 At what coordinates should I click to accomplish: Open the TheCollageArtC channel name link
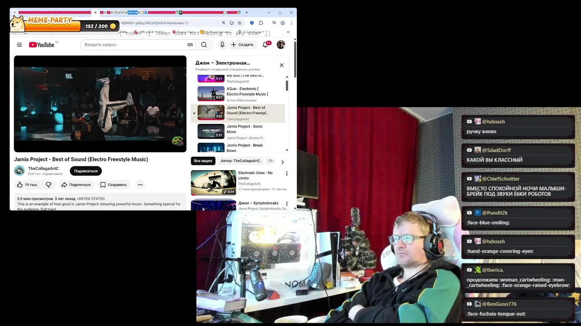click(x=43, y=168)
